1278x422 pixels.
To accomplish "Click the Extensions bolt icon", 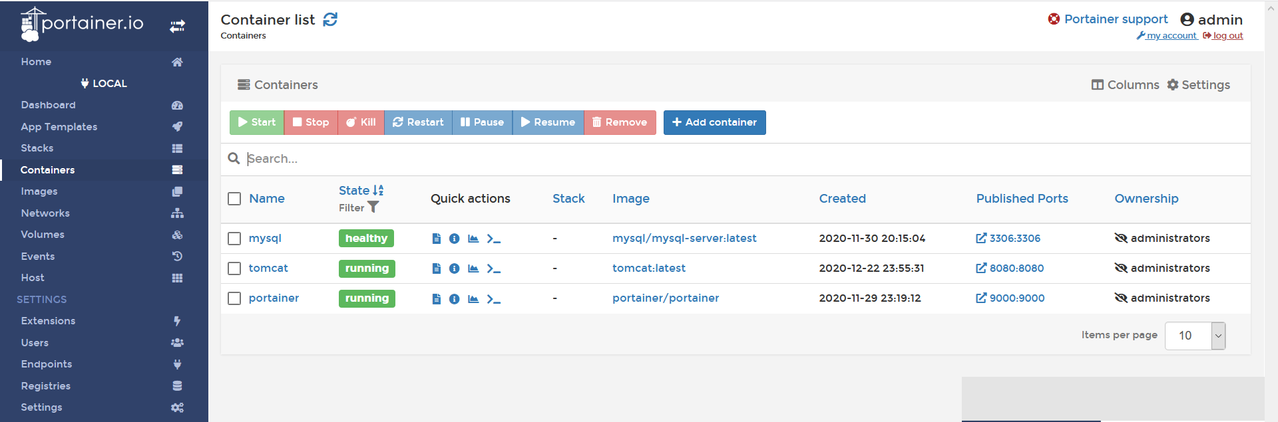I will point(177,321).
